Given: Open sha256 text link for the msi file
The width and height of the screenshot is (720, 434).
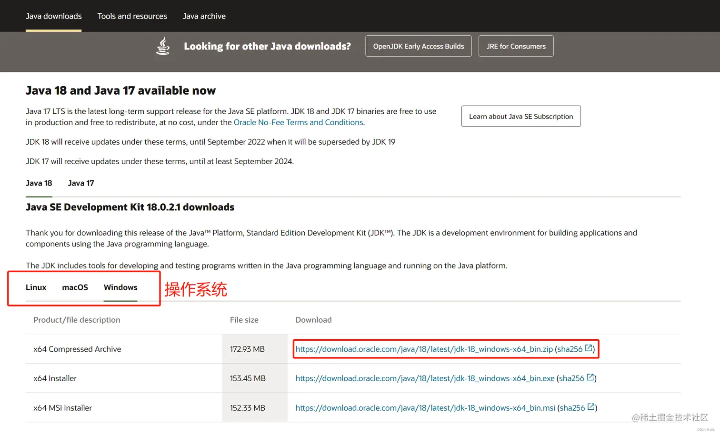Looking at the screenshot, I should [x=572, y=408].
